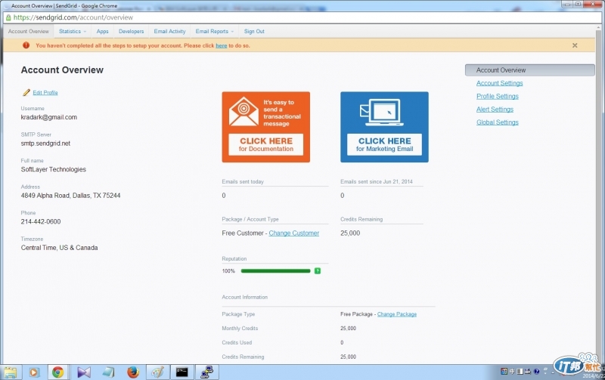The image size is (605, 380).
Task: Click Sign Out in the navigation bar
Action: [254, 31]
